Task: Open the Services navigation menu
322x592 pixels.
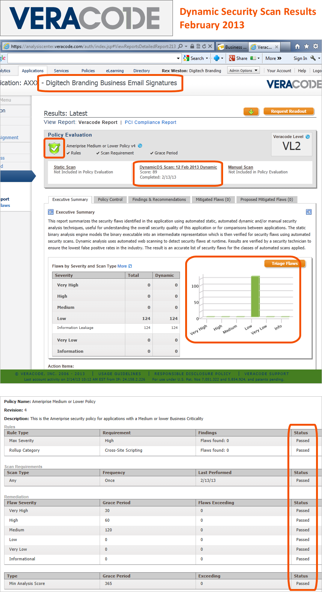Action: pos(61,71)
